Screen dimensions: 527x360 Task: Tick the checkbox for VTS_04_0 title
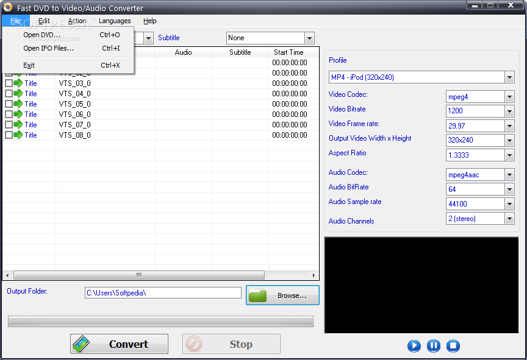point(9,93)
